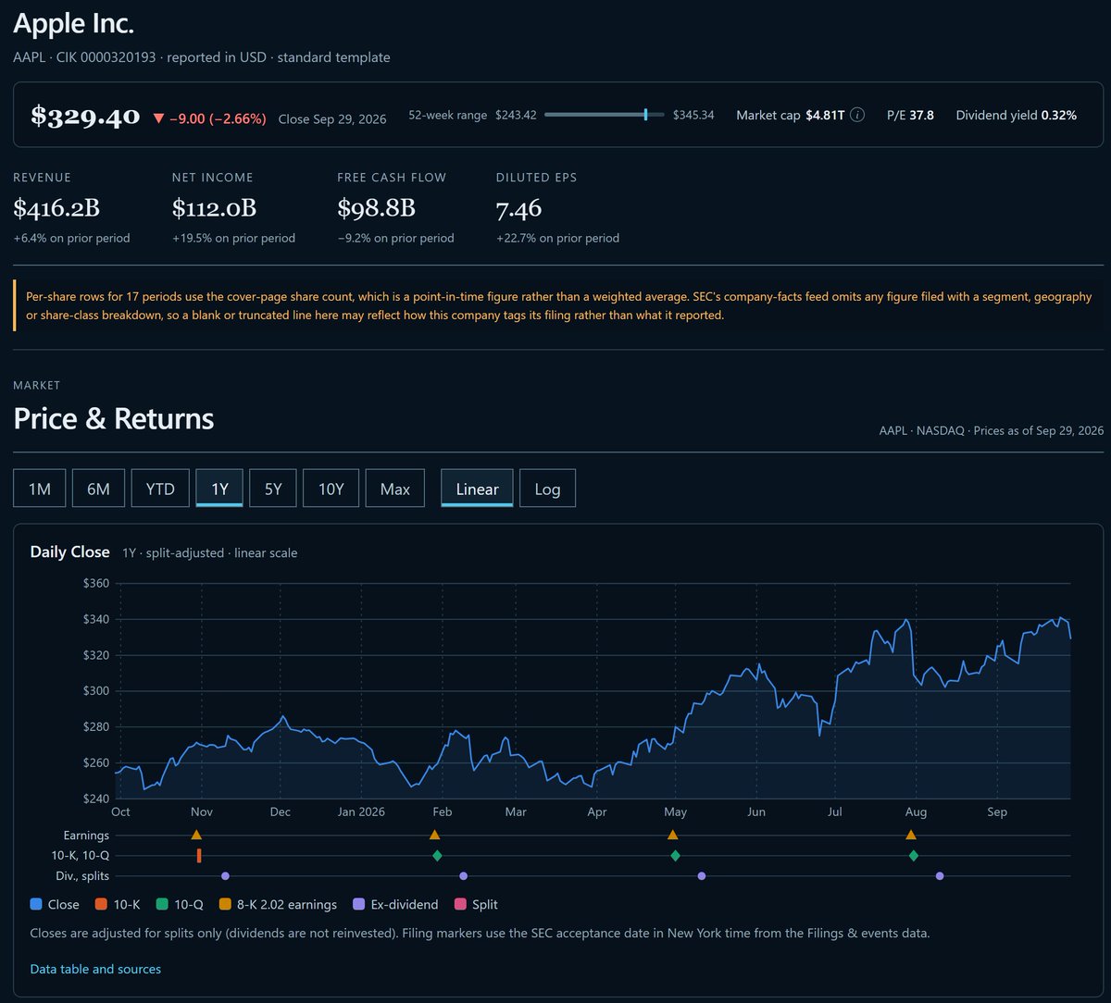Click the Net Income $112.0B figure
Image resolution: width=1111 pixels, height=1003 pixels.
[x=214, y=208]
